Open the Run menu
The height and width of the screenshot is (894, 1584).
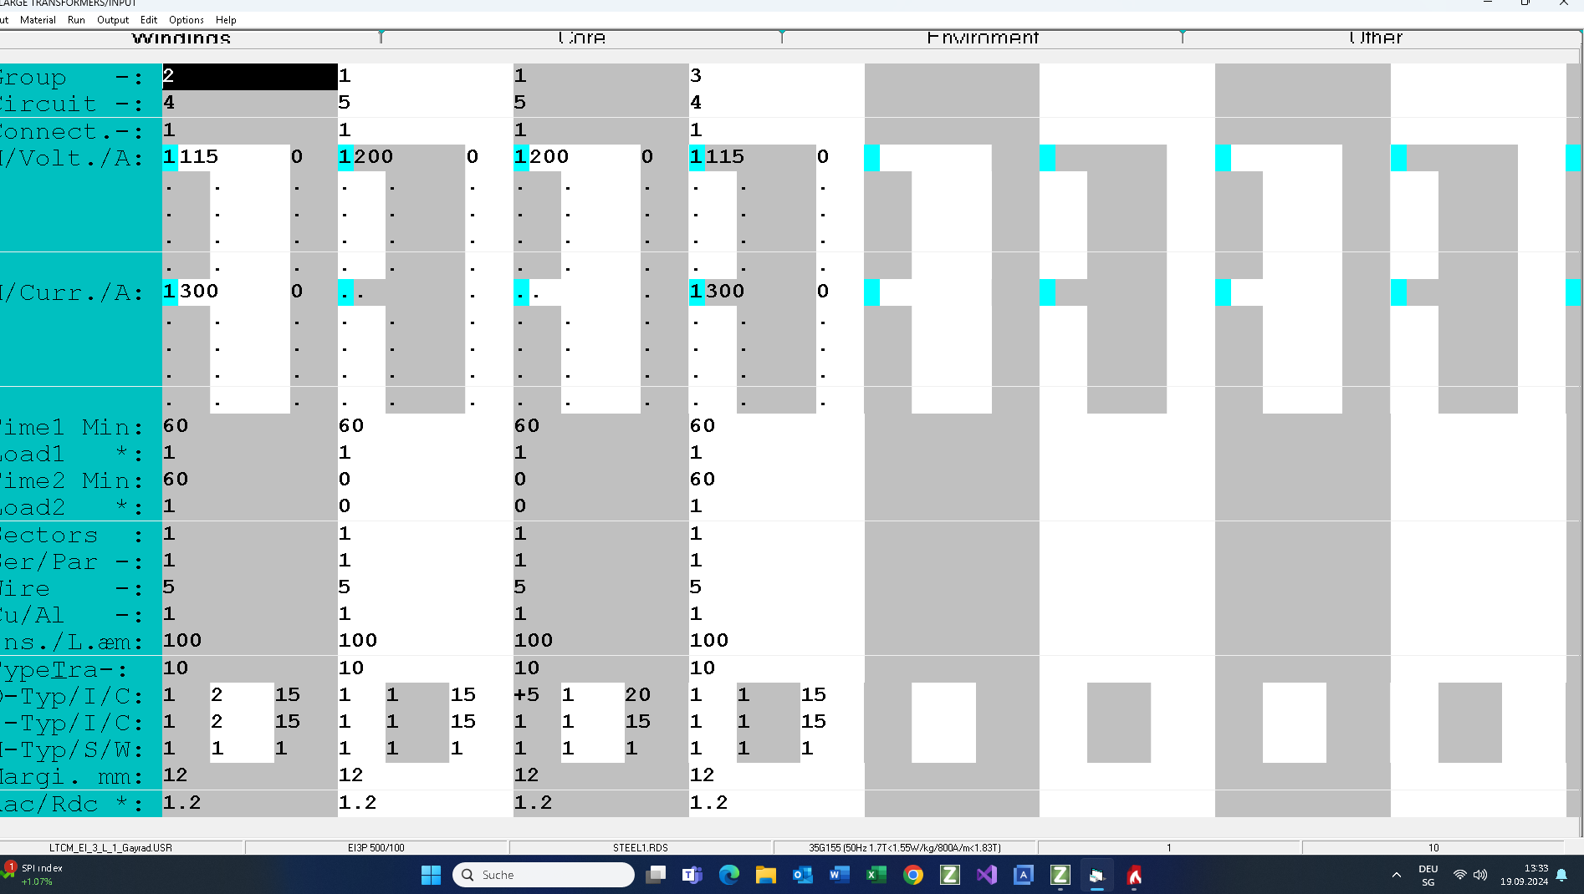tap(76, 20)
